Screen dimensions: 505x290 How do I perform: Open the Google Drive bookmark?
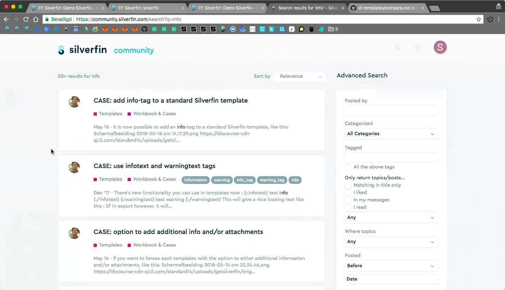[86, 29]
